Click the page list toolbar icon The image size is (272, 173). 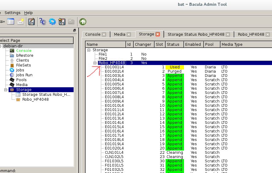point(11,22)
